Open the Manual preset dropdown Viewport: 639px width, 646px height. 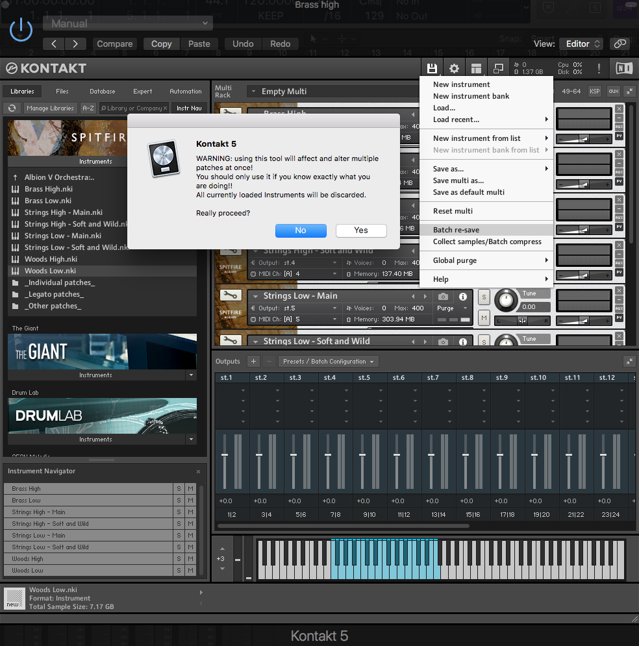tap(128, 23)
